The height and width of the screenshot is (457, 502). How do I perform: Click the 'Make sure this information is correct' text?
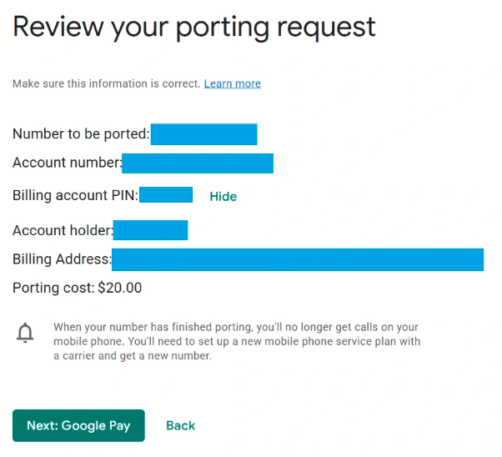pyautogui.click(x=106, y=83)
